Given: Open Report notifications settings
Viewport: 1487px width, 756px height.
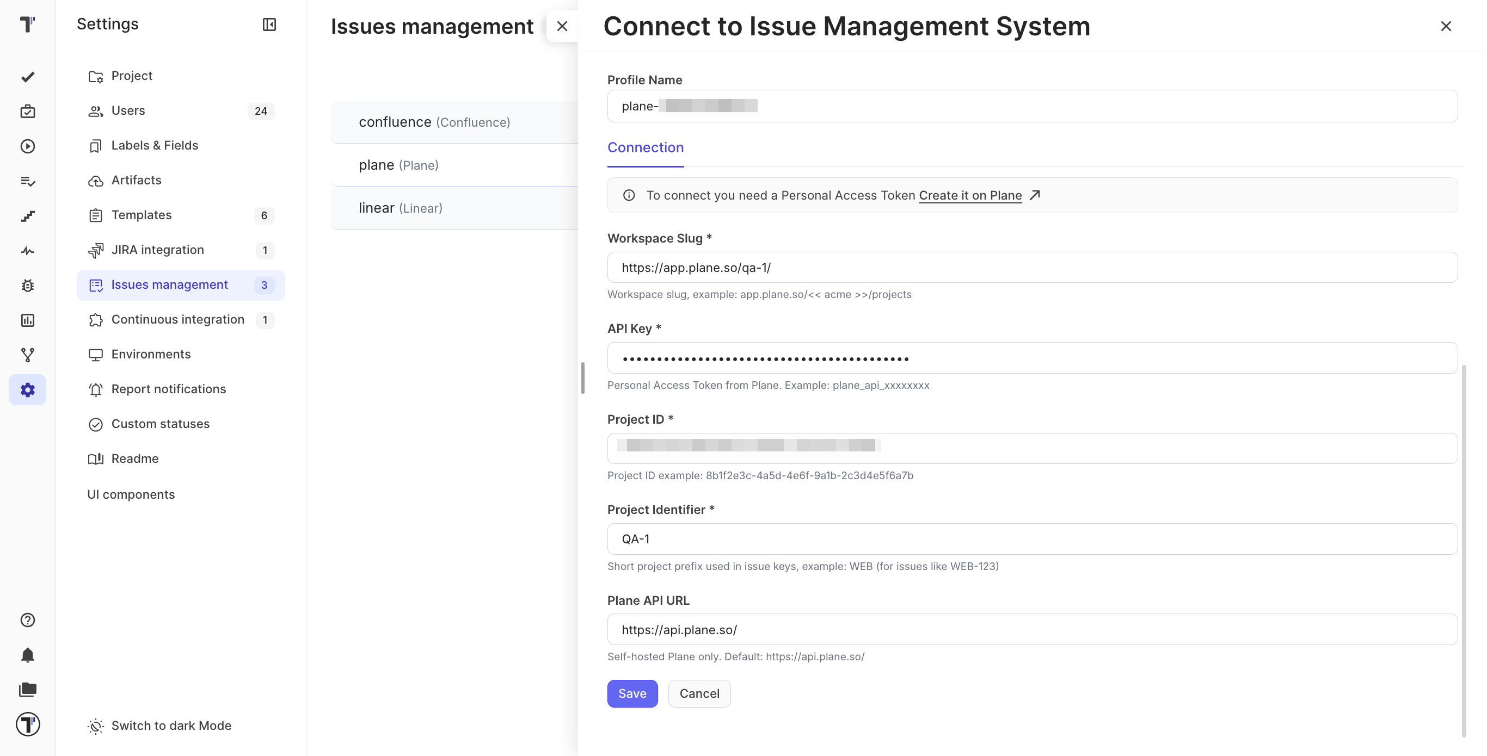Looking at the screenshot, I should point(181,389).
